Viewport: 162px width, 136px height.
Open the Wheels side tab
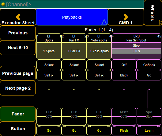point(153,13)
